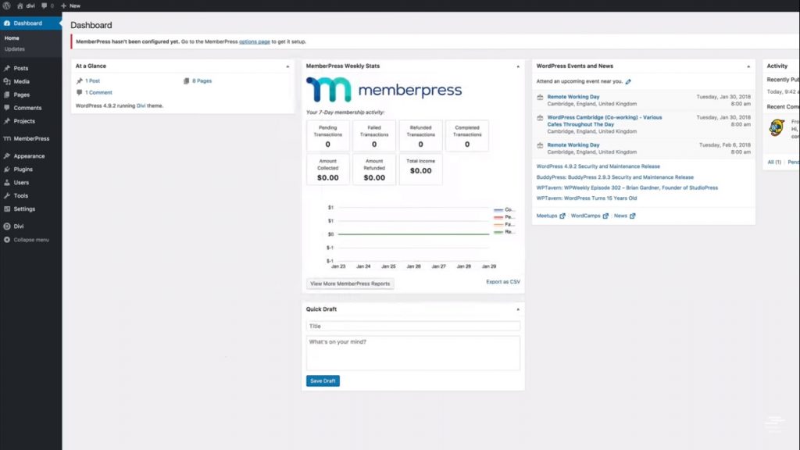The height and width of the screenshot is (450, 800).
Task: Open the Appearance menu label
Action: click(x=29, y=155)
